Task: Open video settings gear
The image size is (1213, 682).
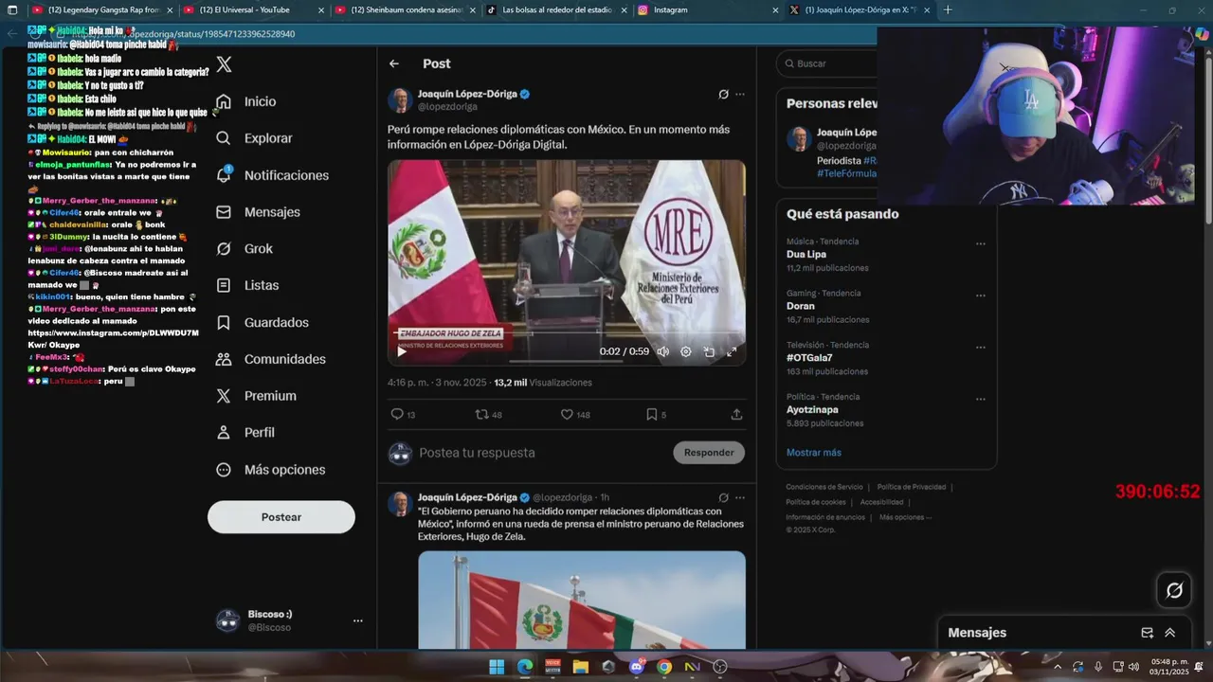Action: coord(686,351)
